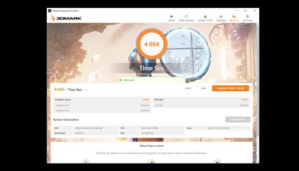Click the 4 054 score circle
Viewport: 299px width, 171px height.
[152, 44]
